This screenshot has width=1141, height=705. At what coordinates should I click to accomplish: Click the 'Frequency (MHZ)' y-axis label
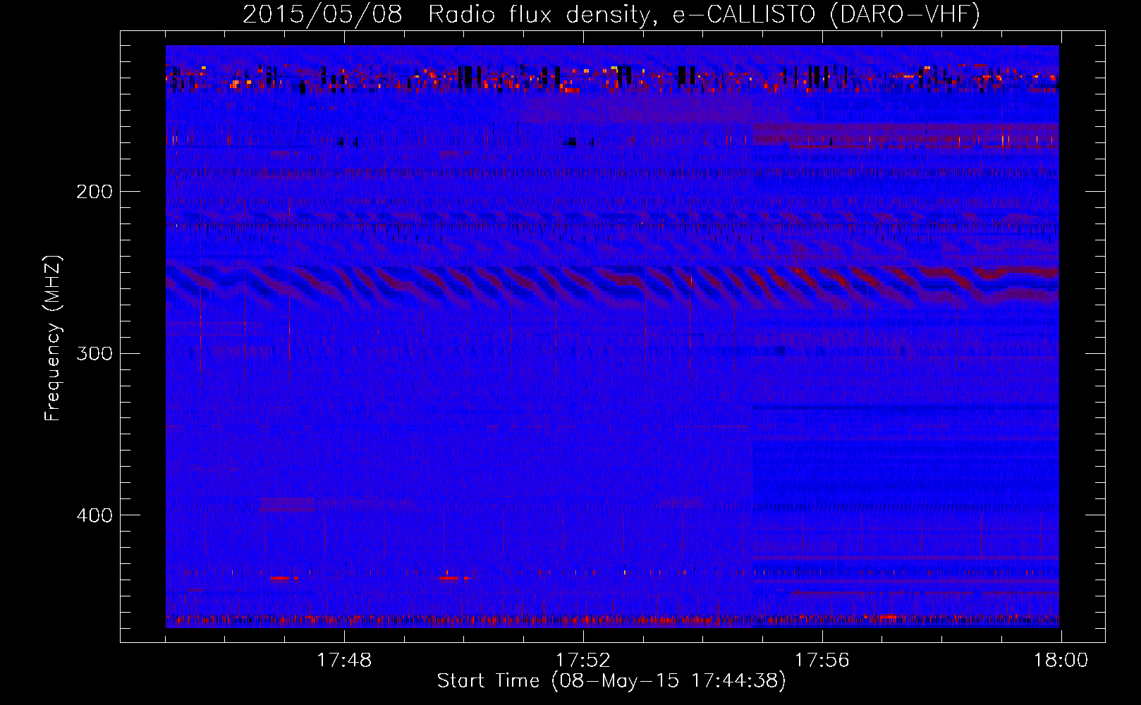click(x=53, y=338)
